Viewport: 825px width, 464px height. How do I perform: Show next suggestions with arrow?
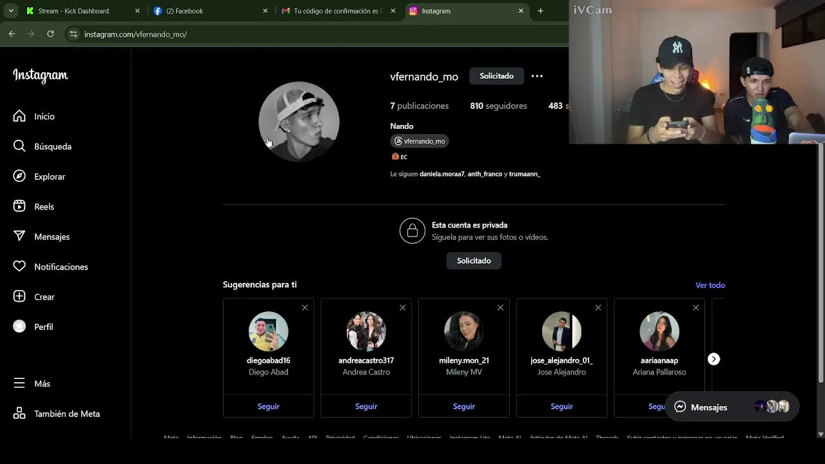(713, 359)
